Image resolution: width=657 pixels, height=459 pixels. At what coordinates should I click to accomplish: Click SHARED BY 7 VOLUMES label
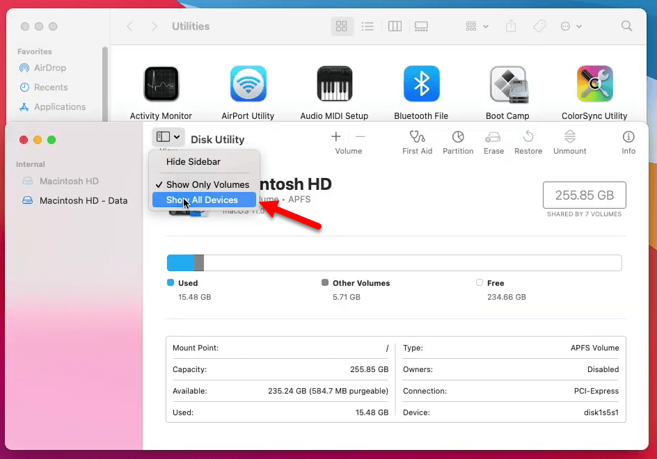pyautogui.click(x=584, y=214)
